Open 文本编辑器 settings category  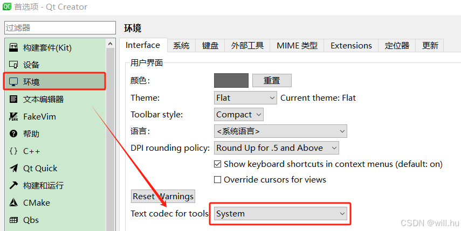coord(55,99)
